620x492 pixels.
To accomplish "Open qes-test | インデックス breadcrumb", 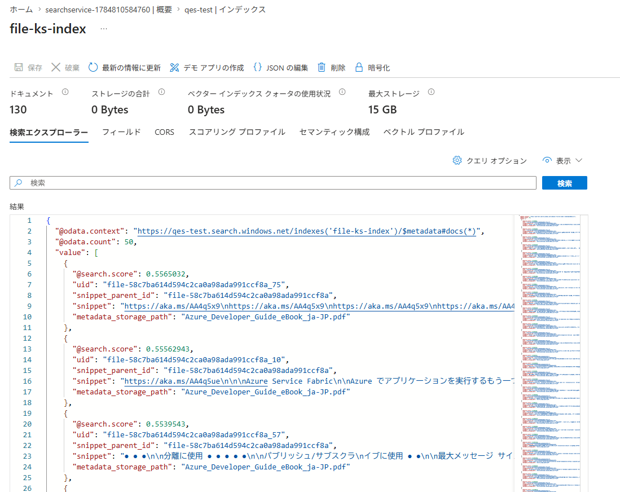I will [225, 10].
